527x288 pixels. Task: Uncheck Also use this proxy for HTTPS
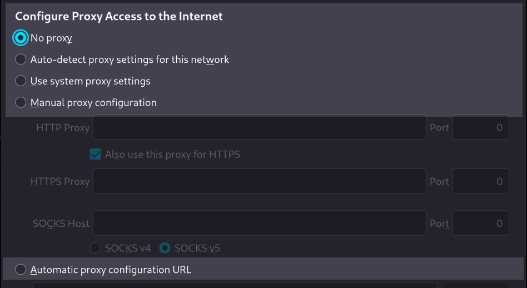point(95,154)
